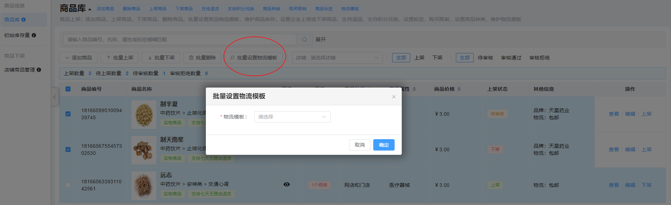Click the product search input field
The height and width of the screenshot is (205, 671).
coord(180,40)
